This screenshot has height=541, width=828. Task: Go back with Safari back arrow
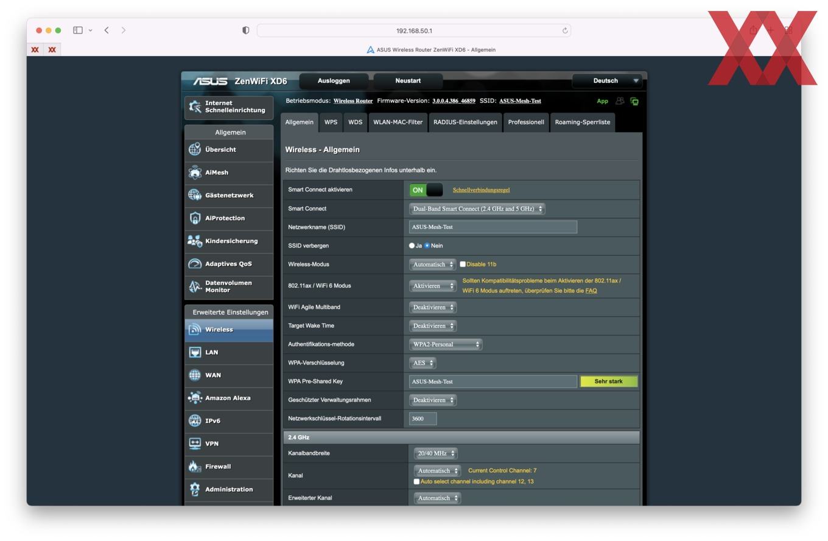pyautogui.click(x=107, y=30)
